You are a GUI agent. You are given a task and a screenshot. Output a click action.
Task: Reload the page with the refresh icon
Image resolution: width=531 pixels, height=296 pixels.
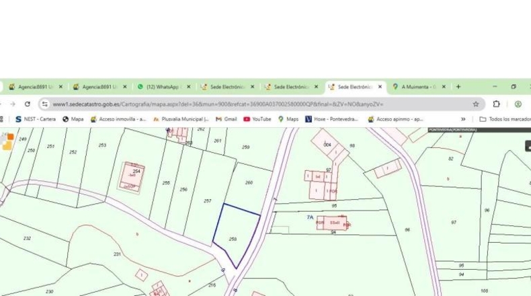click(x=28, y=104)
